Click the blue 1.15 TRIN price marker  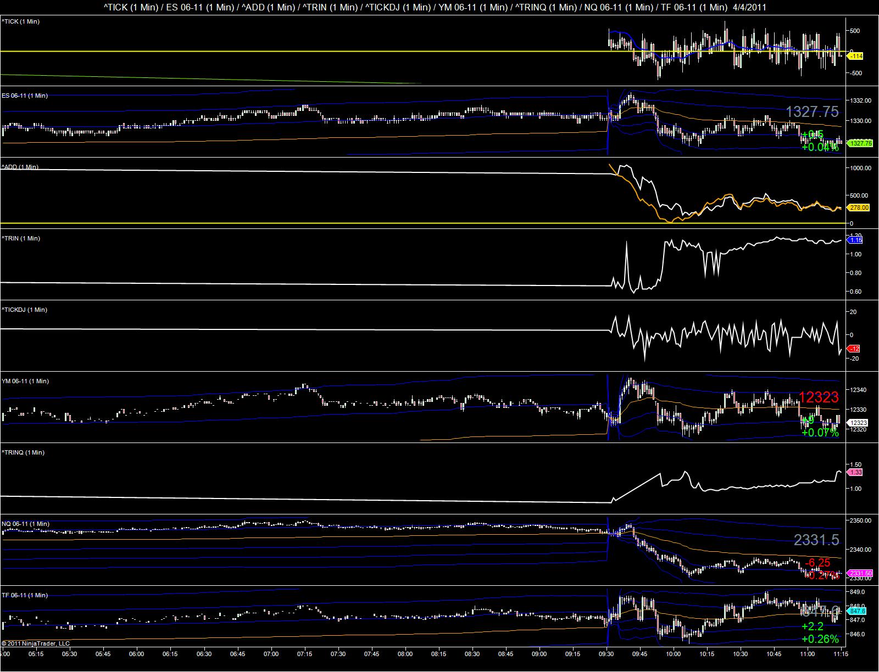856,240
